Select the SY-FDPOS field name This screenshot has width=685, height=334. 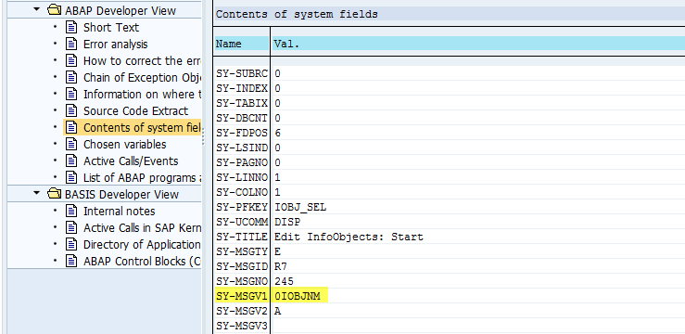tap(242, 133)
